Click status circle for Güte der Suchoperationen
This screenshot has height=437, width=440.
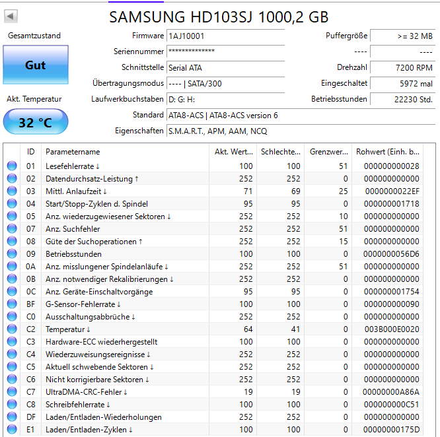12,242
